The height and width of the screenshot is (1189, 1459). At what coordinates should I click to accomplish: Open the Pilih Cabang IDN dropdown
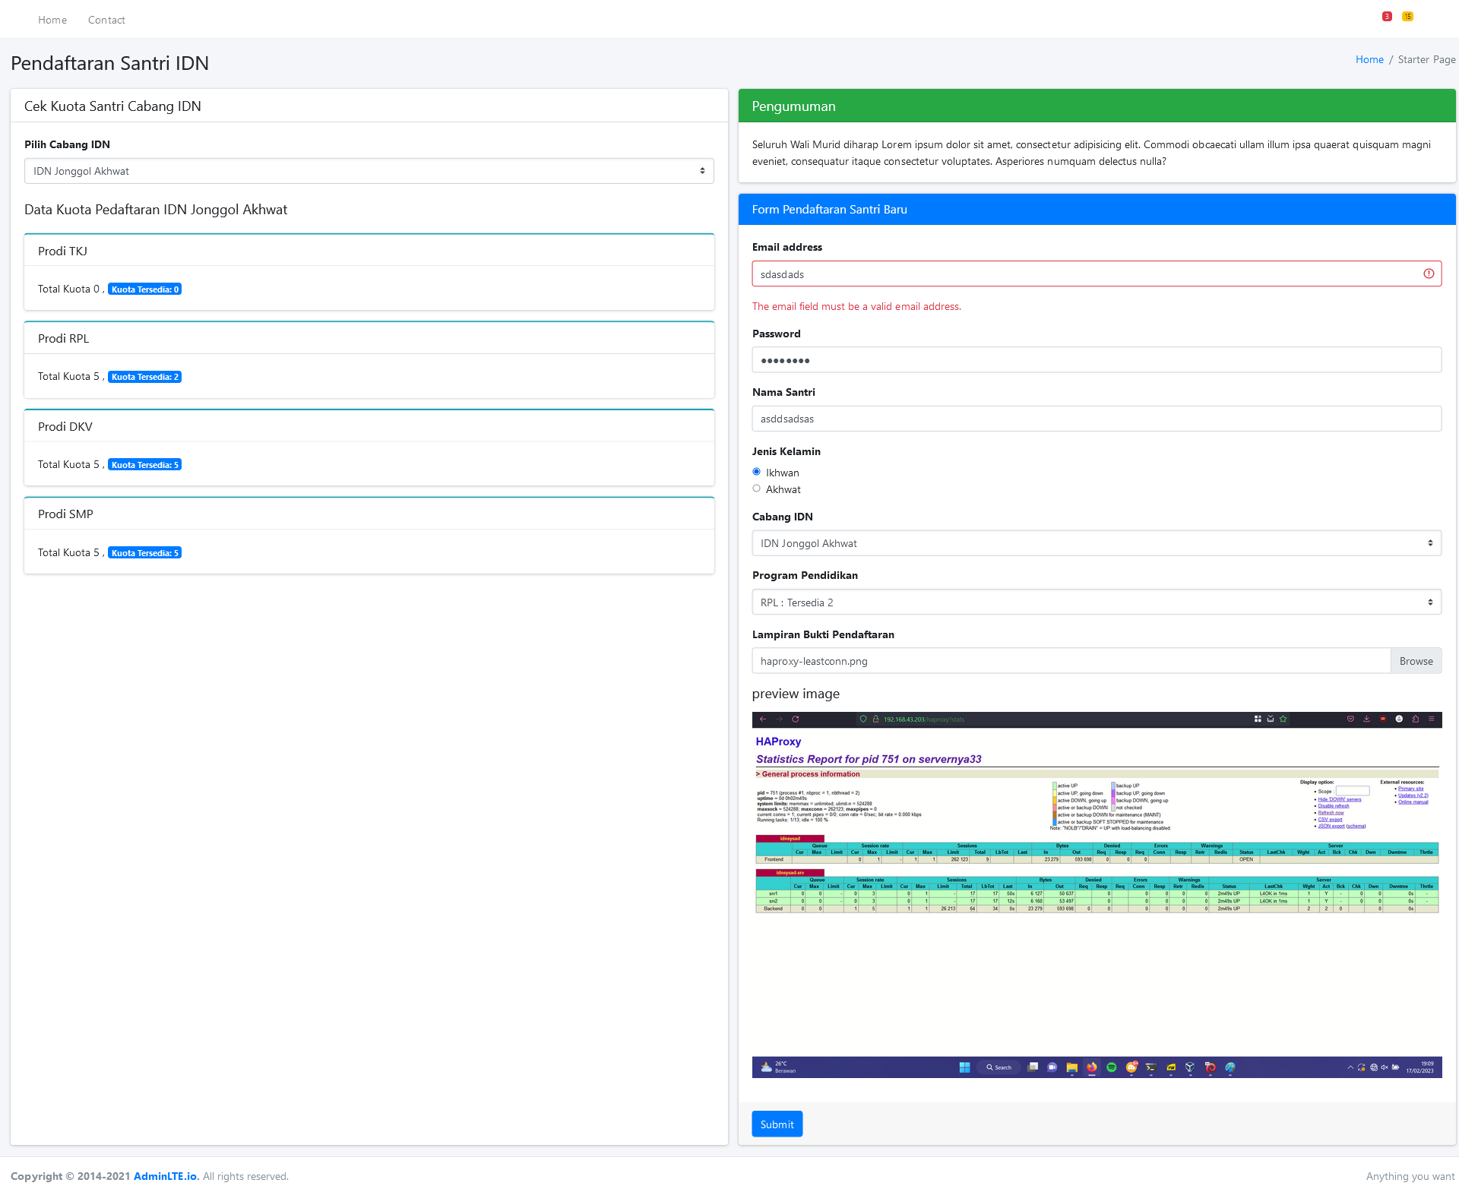click(x=369, y=171)
